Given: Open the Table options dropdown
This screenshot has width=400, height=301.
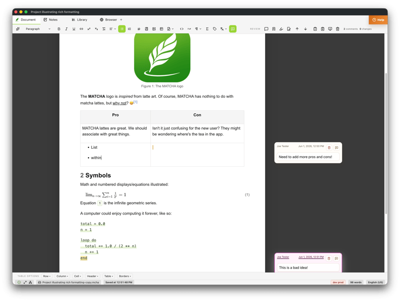Looking at the screenshot, I should tap(108, 276).
